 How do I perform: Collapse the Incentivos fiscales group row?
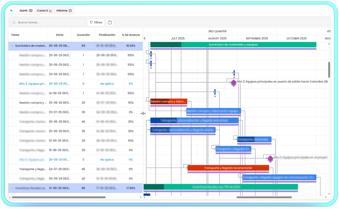point(12,188)
